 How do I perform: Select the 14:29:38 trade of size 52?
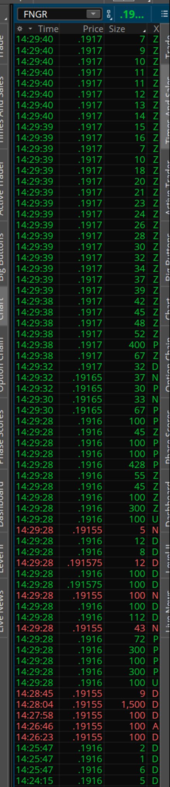[x=87, y=334]
